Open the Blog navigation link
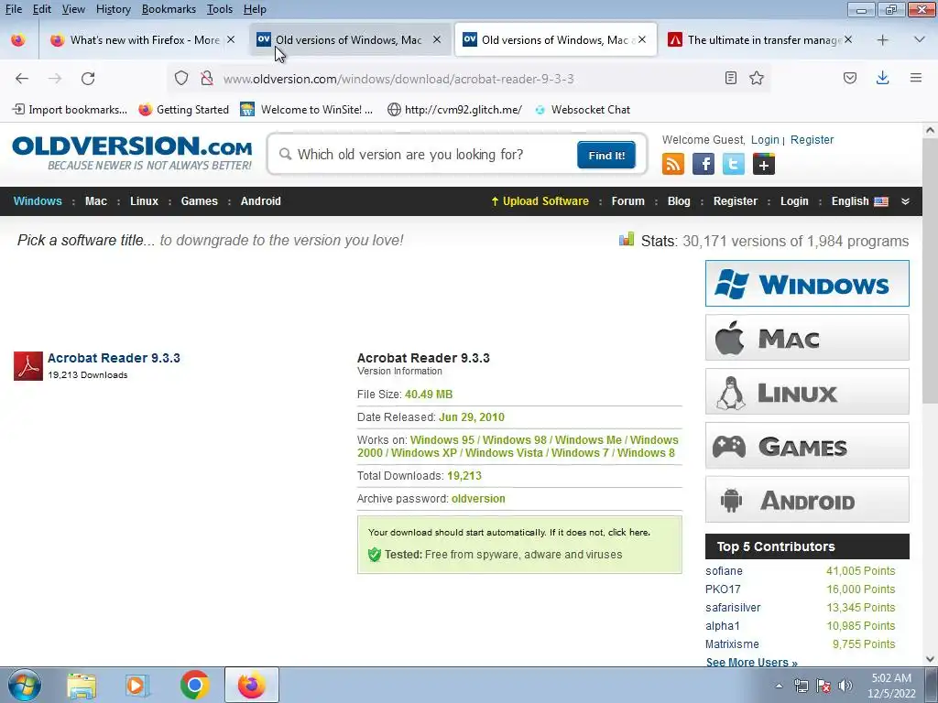Screen dimensions: 938x703 point(679,201)
